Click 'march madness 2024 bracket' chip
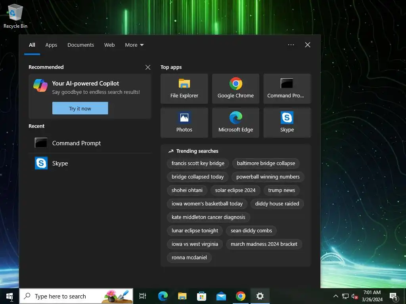 point(264,244)
